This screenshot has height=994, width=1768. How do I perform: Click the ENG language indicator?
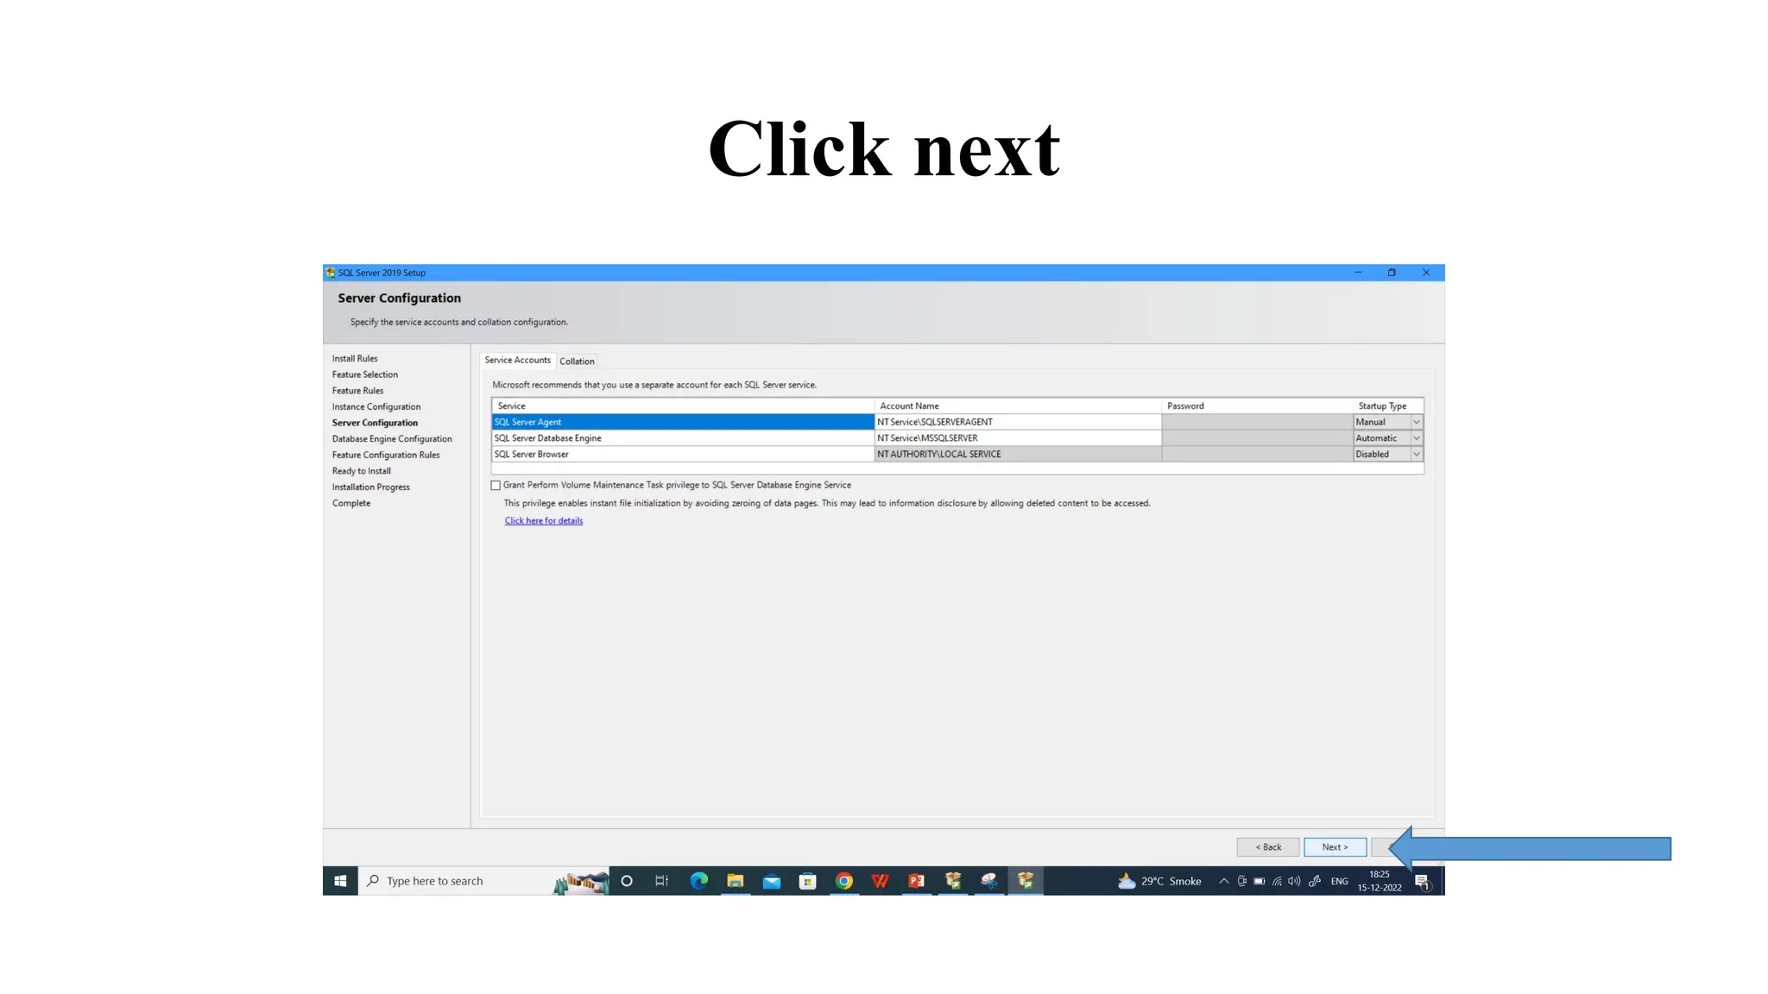coord(1339,881)
